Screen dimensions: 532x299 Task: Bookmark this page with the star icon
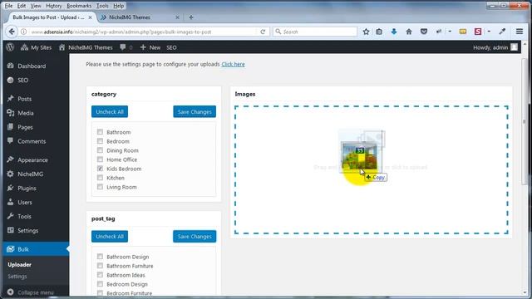click(366, 32)
